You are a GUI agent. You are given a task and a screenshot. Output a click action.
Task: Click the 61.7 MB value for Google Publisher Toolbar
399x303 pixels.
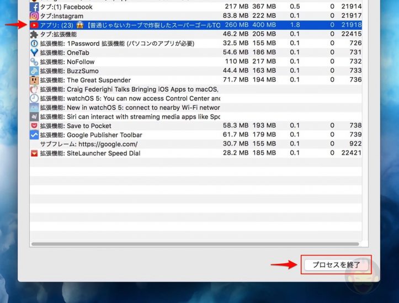point(236,135)
